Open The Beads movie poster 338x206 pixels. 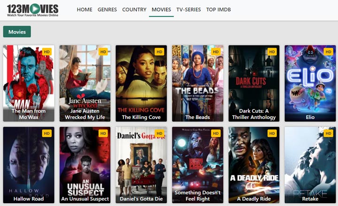click(x=198, y=83)
